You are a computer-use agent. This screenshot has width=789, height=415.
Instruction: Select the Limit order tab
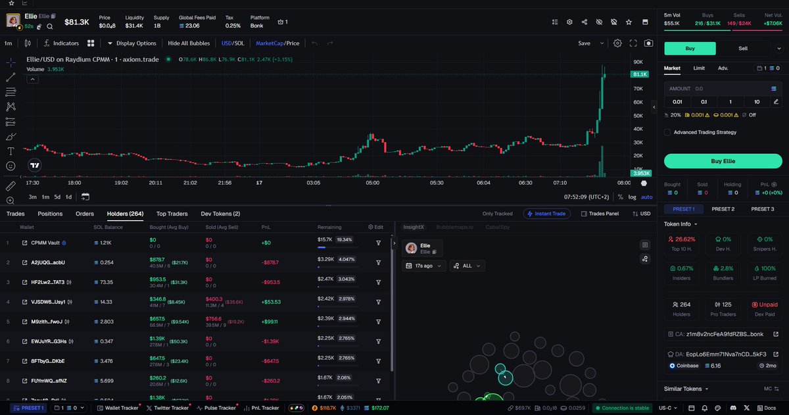[699, 68]
